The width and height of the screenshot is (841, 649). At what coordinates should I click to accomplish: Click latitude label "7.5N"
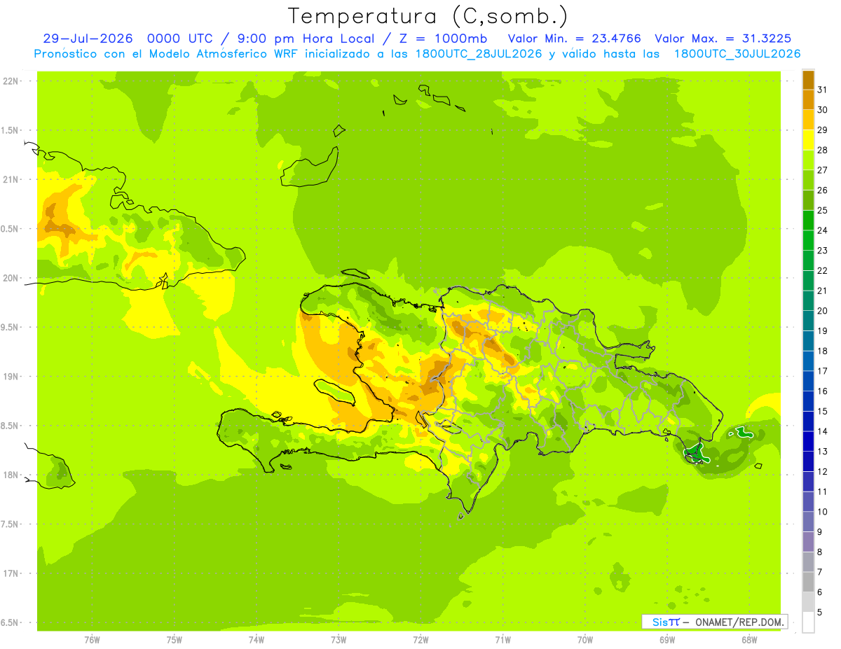point(11,524)
